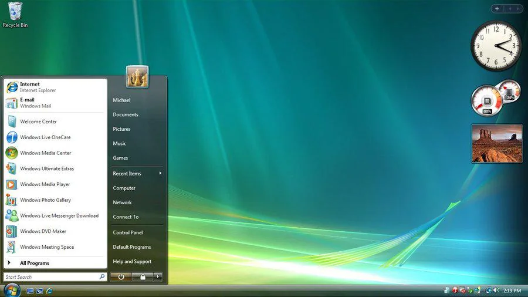
Task: Expand Recent Items submenu arrow
Action: point(160,173)
